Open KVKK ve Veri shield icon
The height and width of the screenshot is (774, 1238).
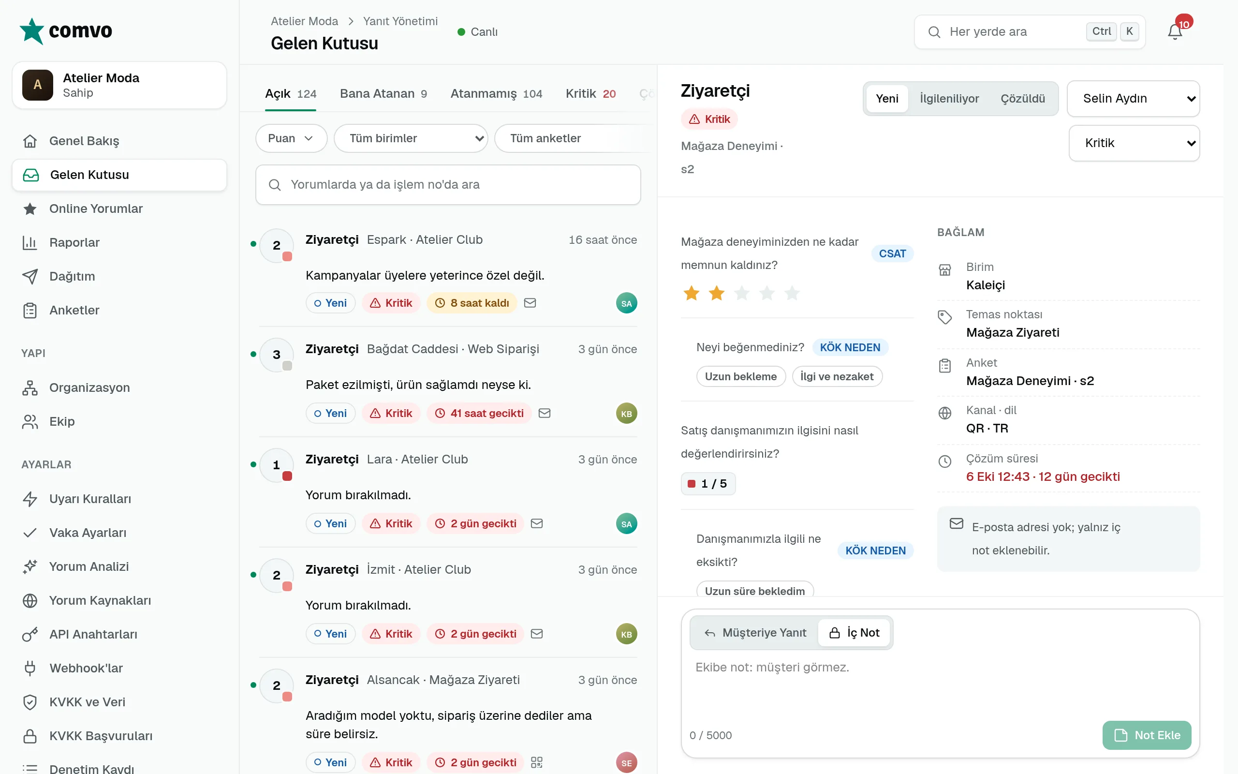[x=30, y=702]
